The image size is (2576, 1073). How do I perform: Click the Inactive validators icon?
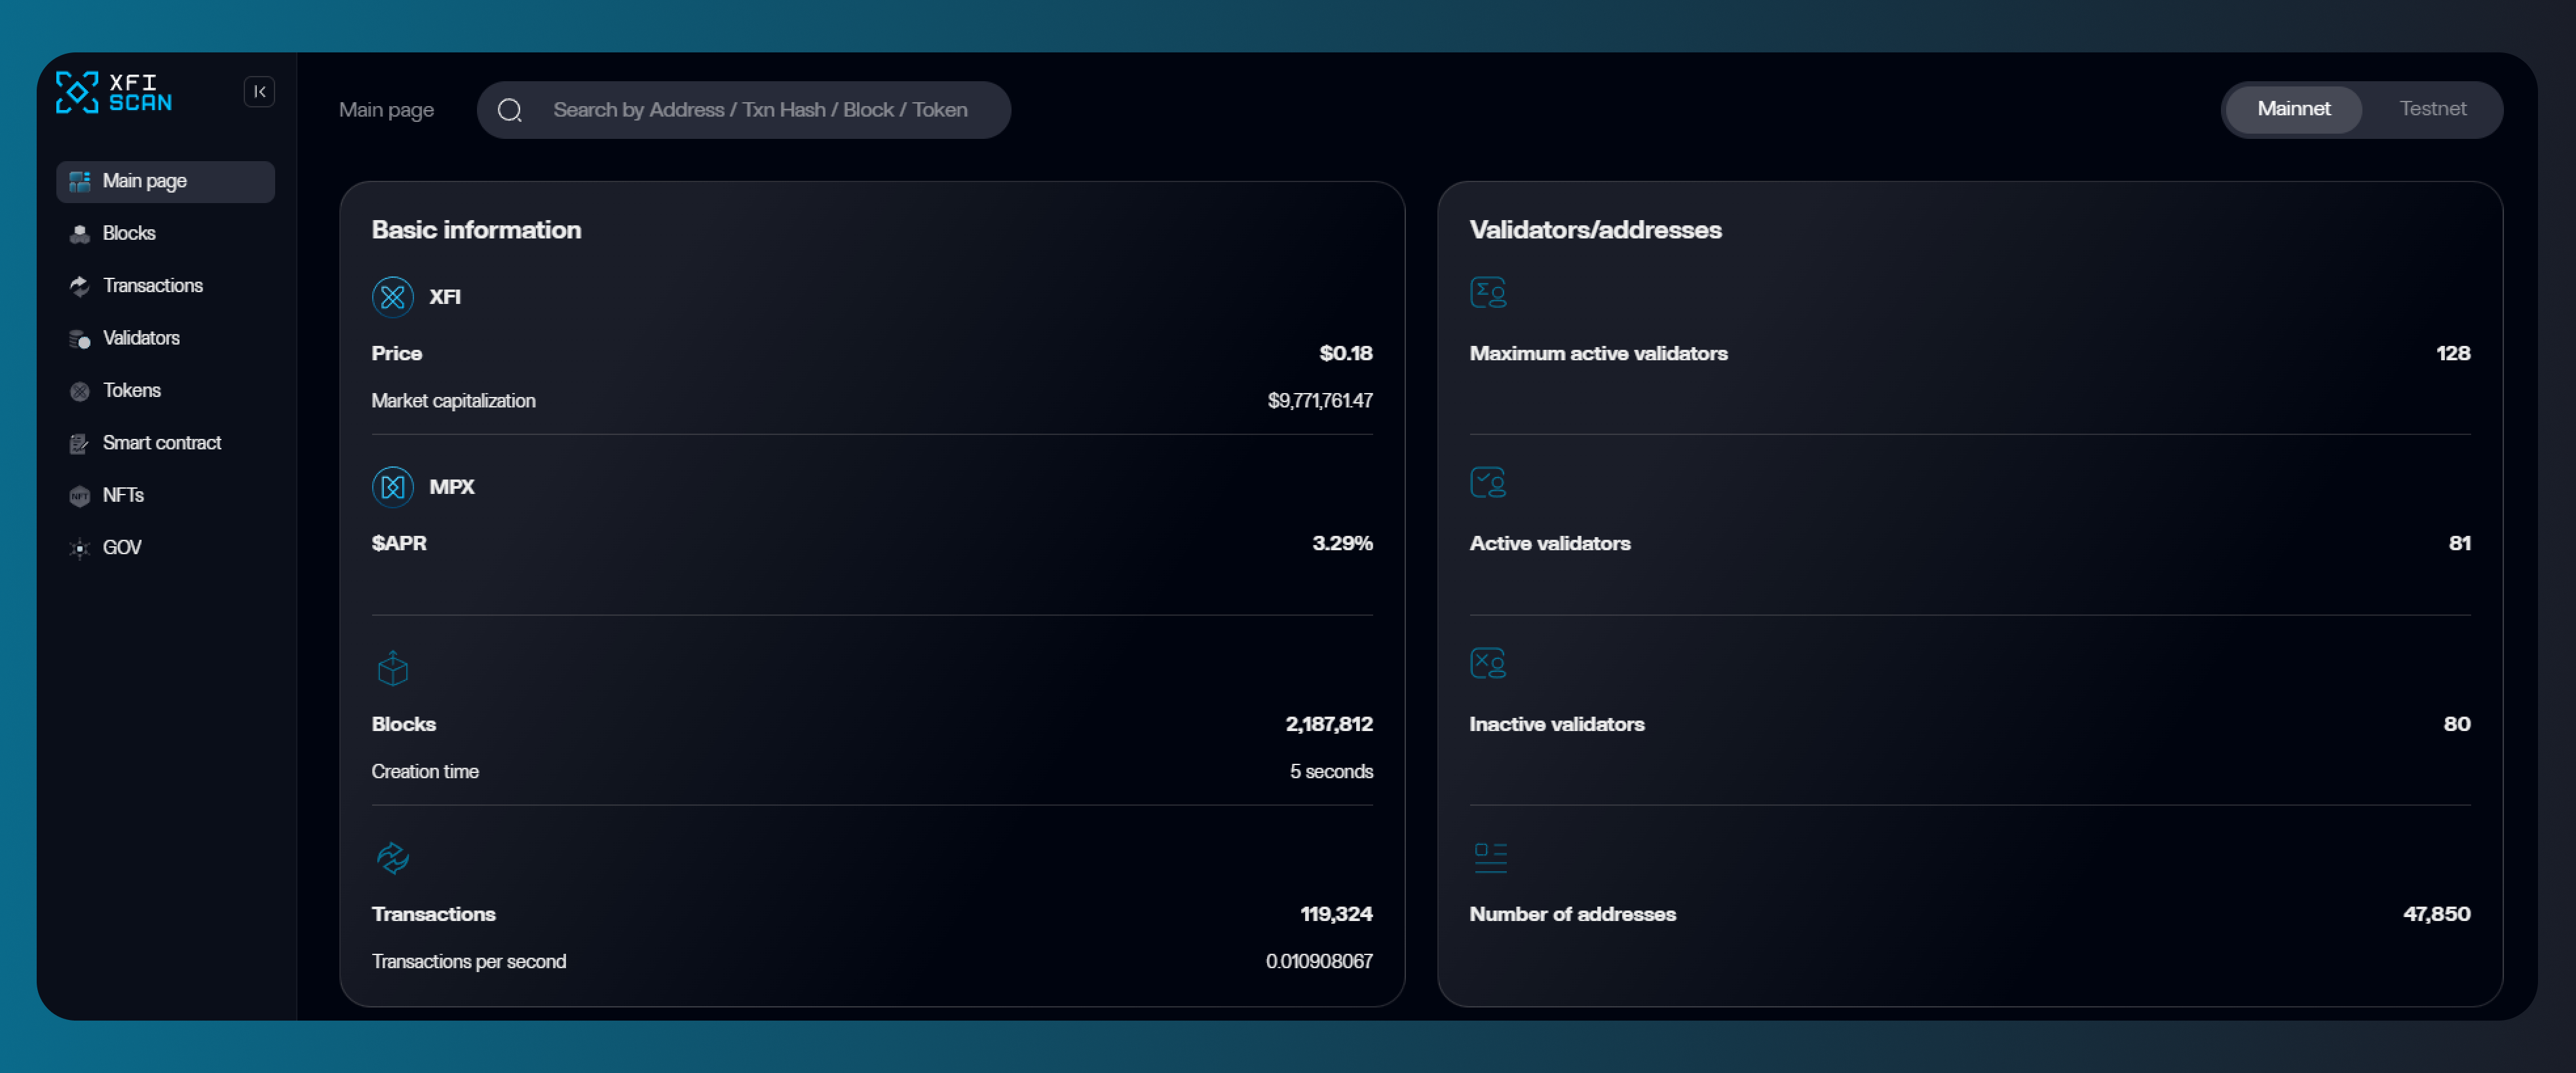tap(1488, 663)
